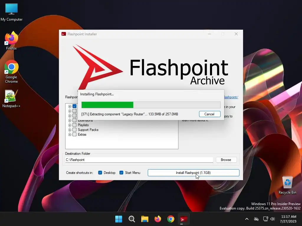
Task: Show hidden system tray icons
Action: [247, 219]
